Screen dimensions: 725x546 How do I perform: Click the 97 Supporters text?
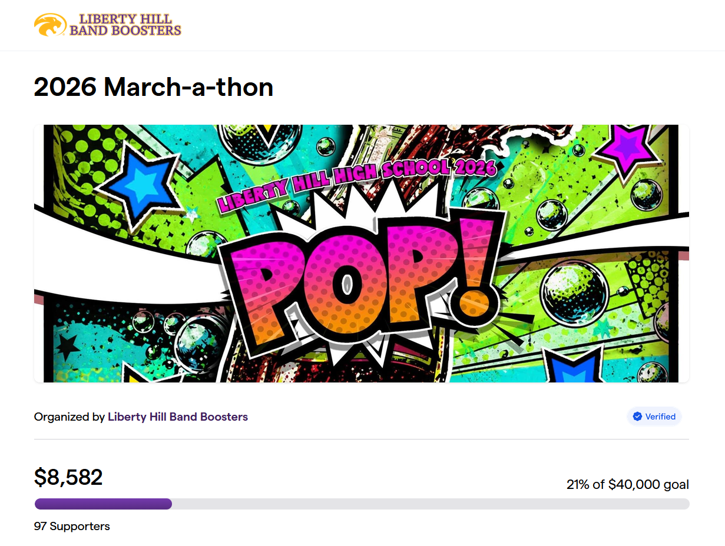click(x=72, y=526)
